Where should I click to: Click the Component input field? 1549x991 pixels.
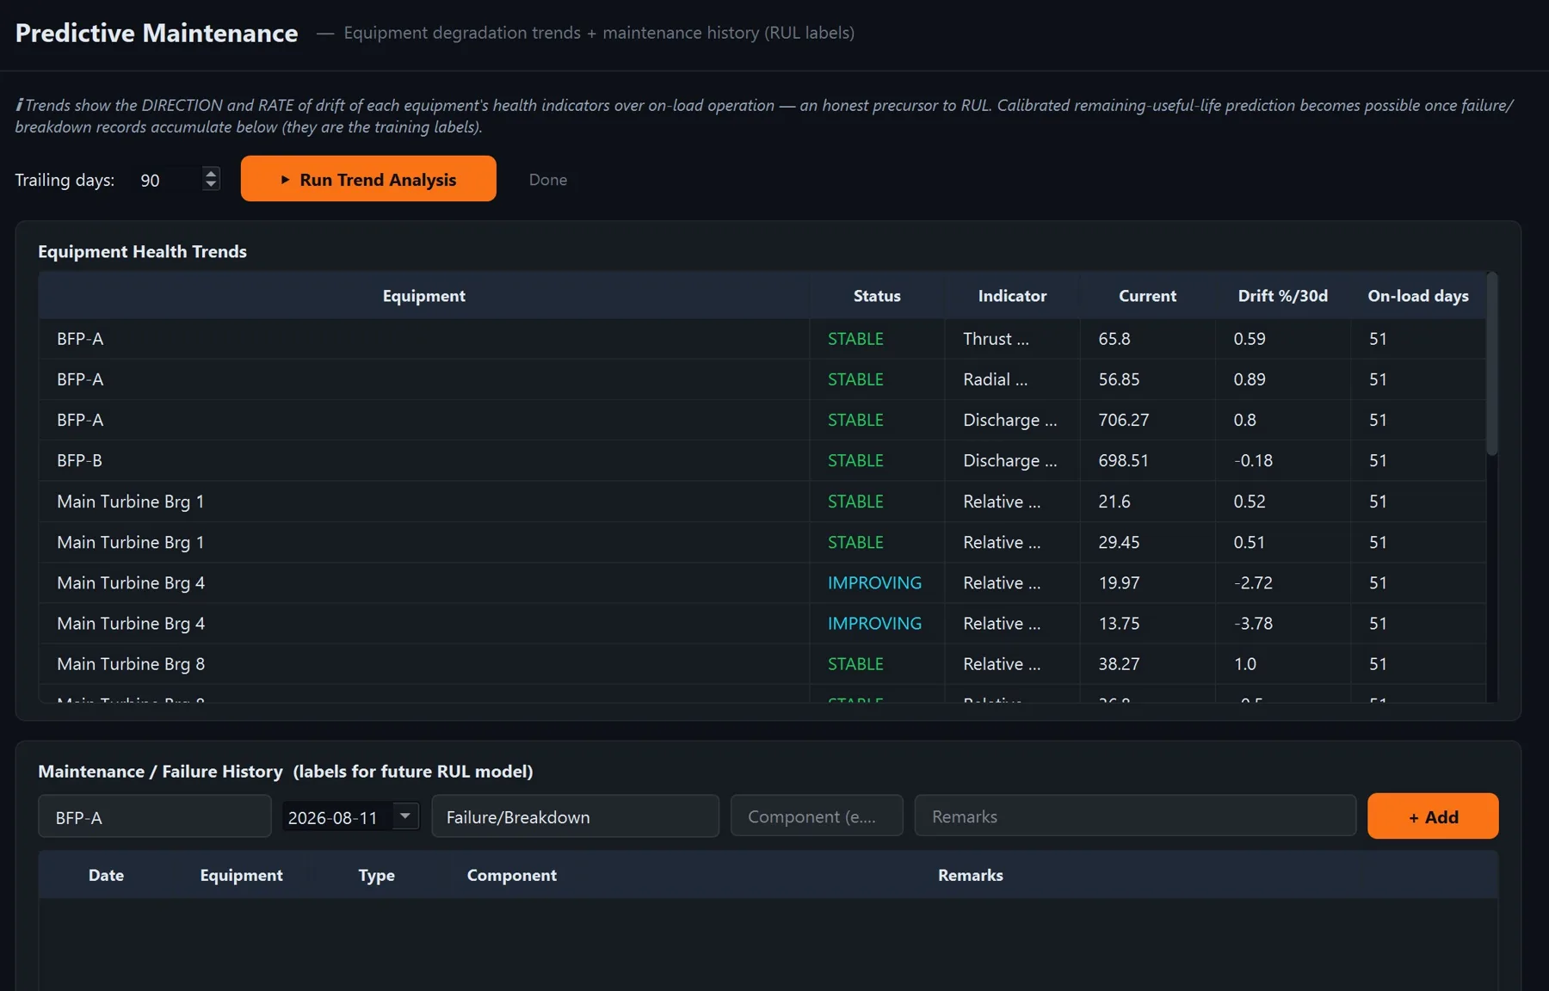tap(817, 816)
